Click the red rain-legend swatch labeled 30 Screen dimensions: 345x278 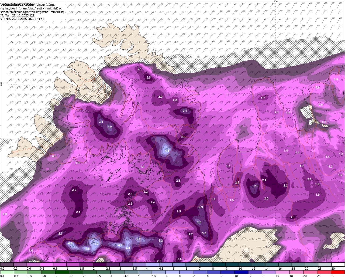click(x=338, y=272)
